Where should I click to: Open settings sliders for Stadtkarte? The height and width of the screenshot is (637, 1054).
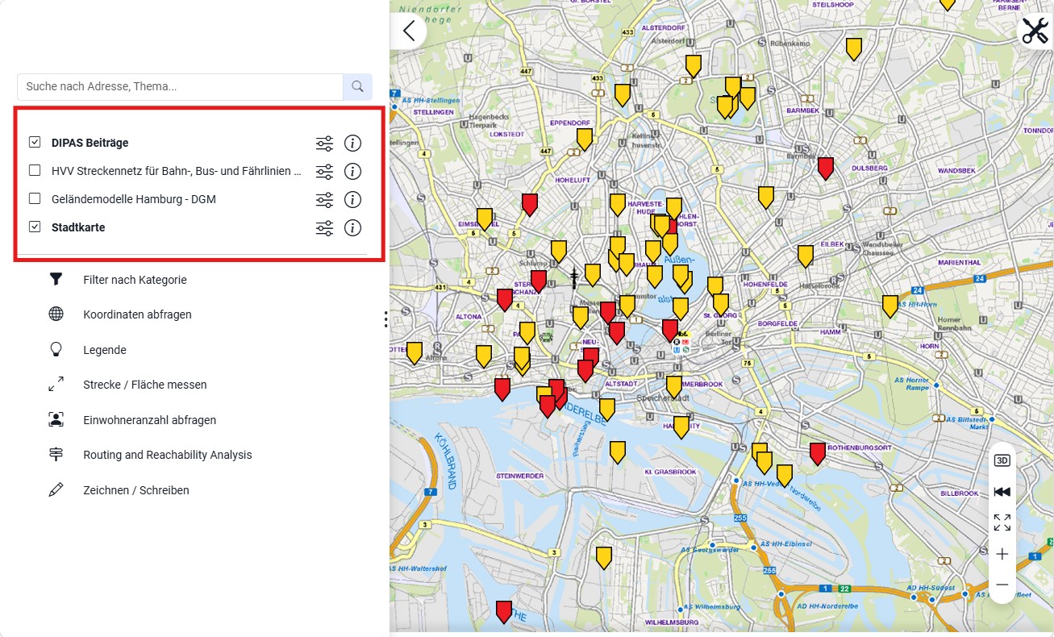[324, 228]
